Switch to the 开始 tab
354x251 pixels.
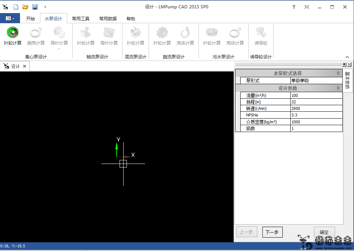click(x=31, y=19)
